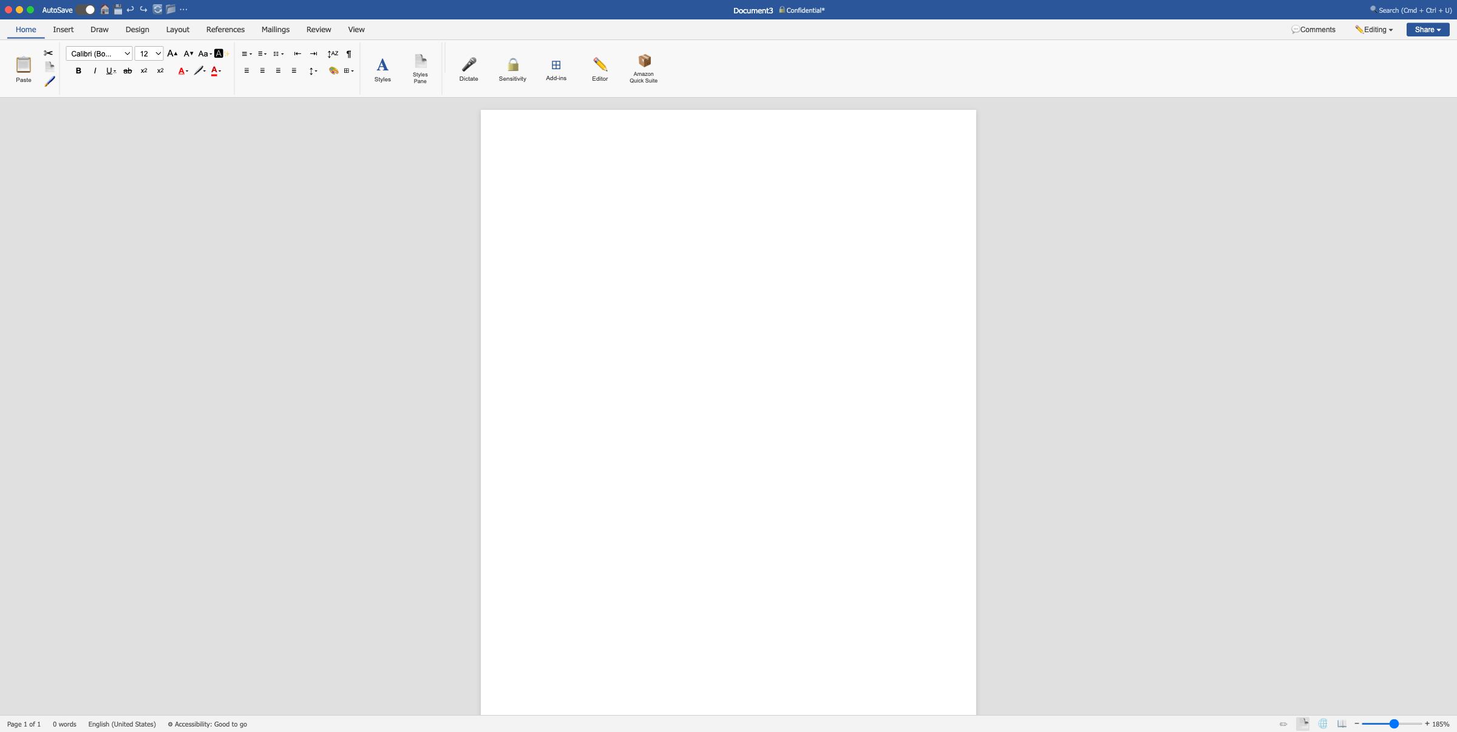1457x732 pixels.
Task: Open the References ribbon tab
Action: (x=225, y=29)
